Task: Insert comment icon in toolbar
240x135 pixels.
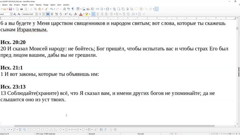Action: click(136, 9)
